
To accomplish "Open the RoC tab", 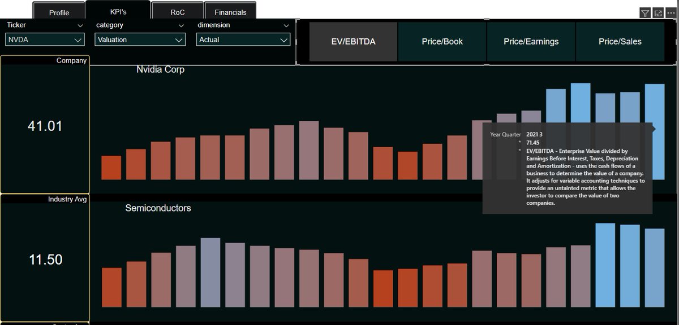I will (178, 12).
